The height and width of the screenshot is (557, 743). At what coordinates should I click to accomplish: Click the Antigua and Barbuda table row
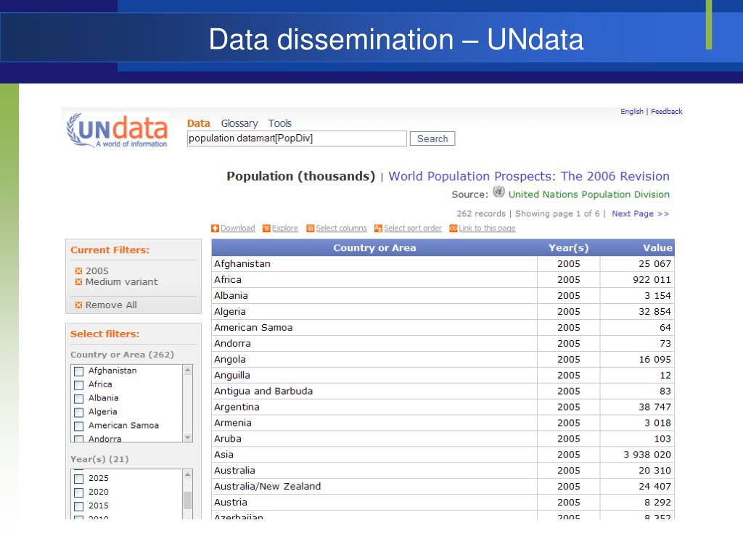click(x=443, y=391)
